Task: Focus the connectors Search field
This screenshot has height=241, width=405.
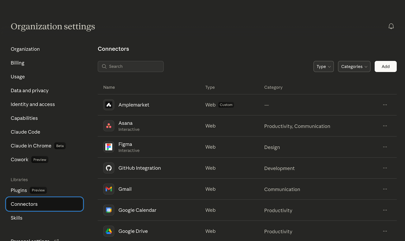Action: coord(131,67)
